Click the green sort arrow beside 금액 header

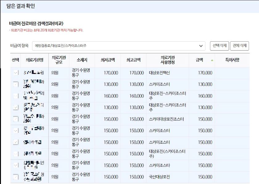(212, 60)
